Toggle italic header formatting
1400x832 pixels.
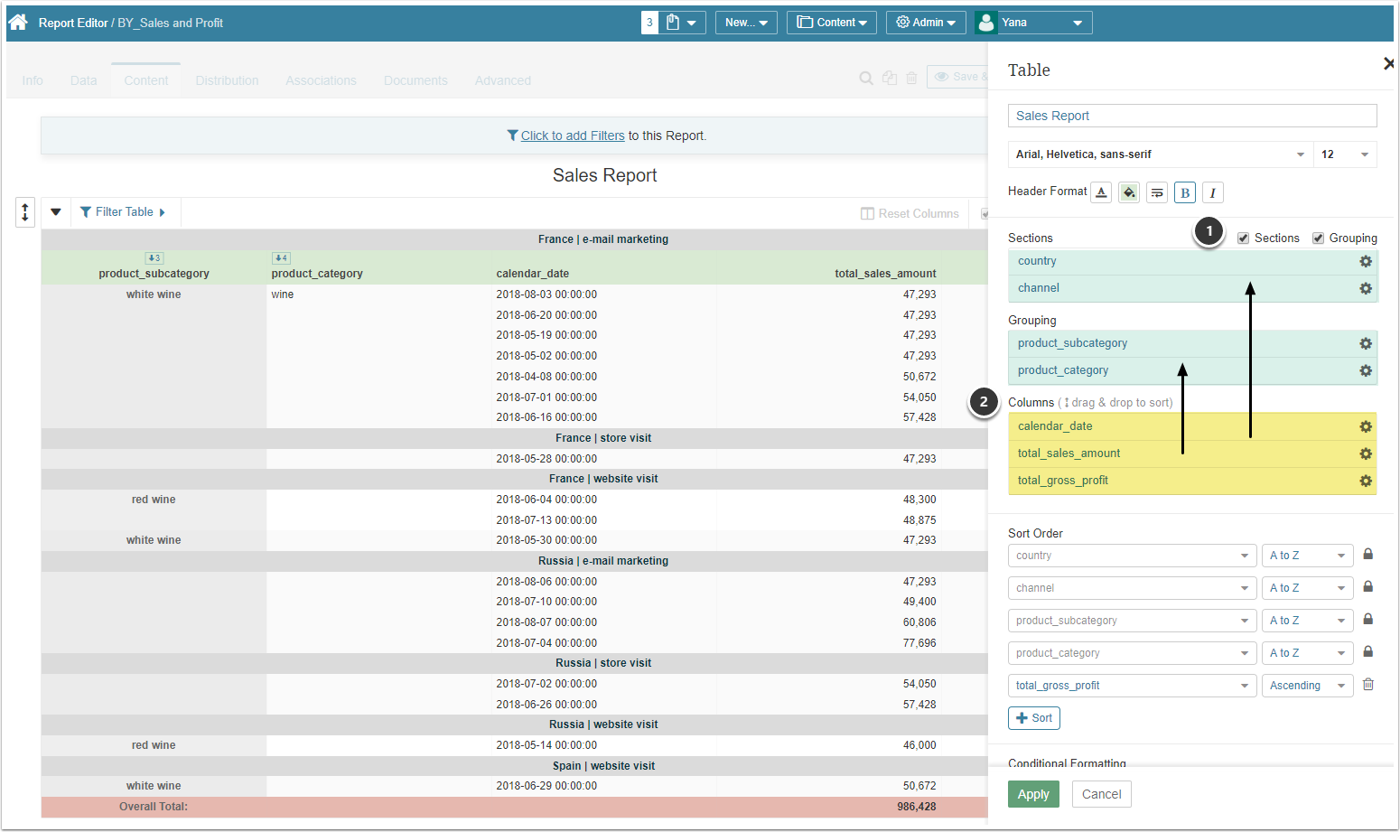pyautogui.click(x=1212, y=192)
